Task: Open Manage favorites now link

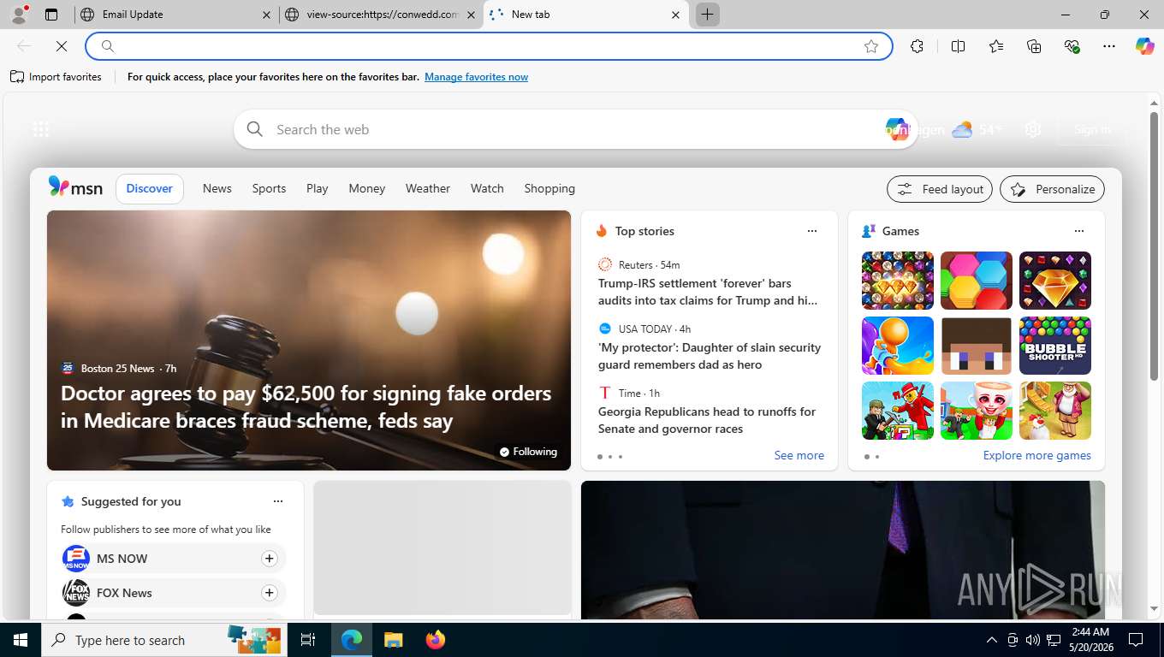Action: [476, 77]
